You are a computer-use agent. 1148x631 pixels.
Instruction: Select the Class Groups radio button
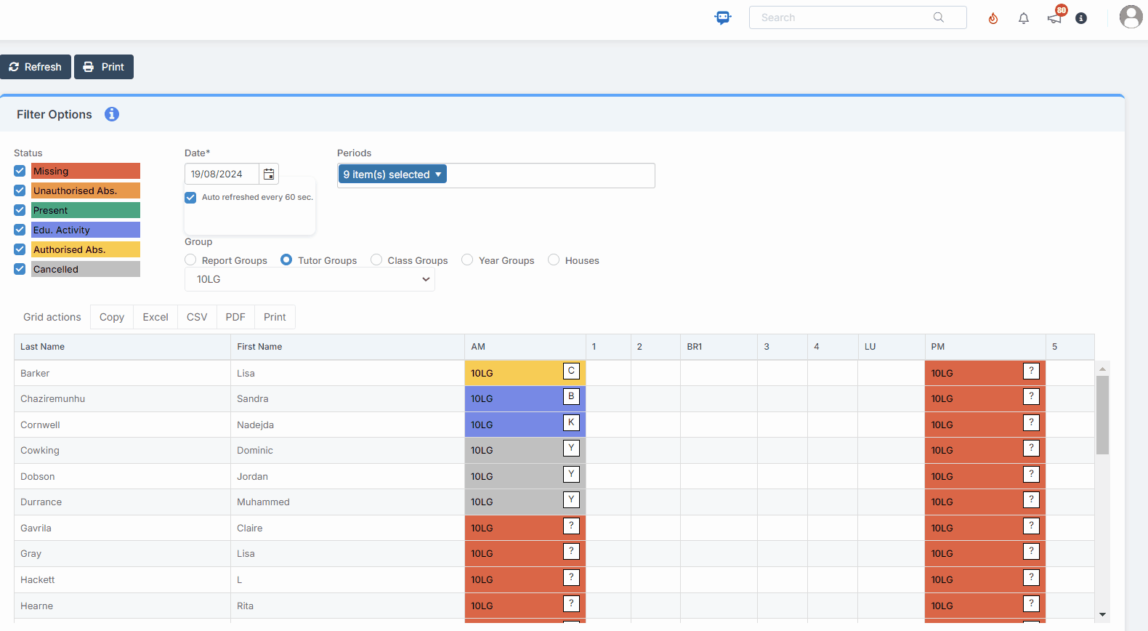[376, 260]
